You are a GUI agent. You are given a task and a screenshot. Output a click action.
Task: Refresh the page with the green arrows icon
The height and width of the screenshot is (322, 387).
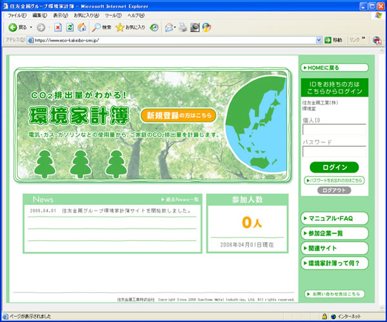(x=70, y=27)
